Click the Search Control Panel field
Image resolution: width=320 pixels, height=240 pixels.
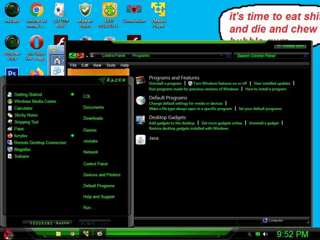pyautogui.click(x=271, y=56)
